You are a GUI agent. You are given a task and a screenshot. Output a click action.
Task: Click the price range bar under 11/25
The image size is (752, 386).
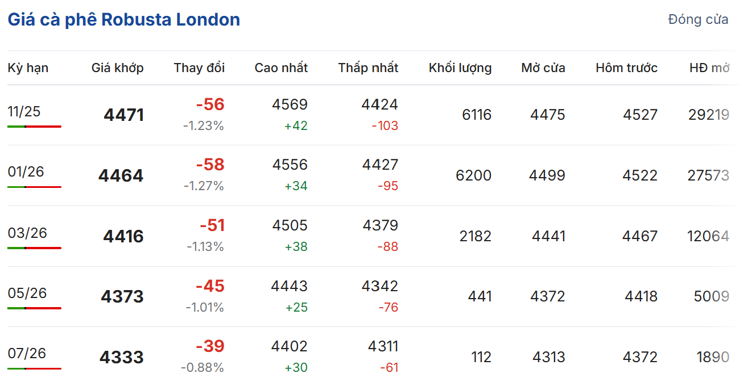pos(34,127)
